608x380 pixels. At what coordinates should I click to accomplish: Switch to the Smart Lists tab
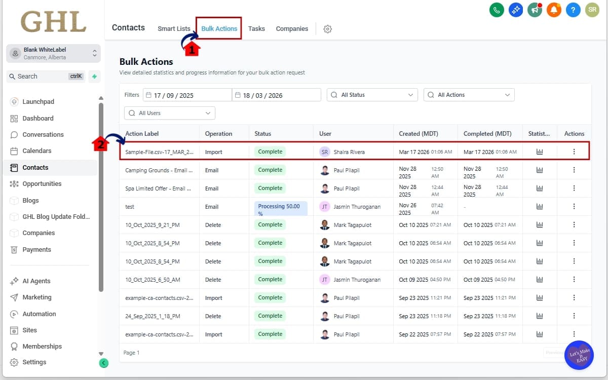(174, 29)
